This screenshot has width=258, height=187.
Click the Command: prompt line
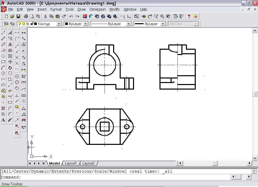coord(115,177)
